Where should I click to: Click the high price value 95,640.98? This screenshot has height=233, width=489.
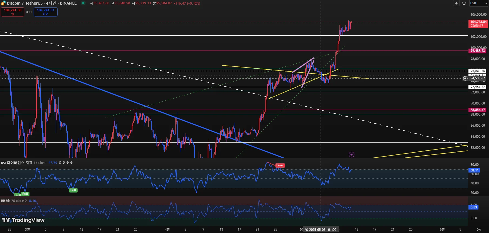click(122, 3)
